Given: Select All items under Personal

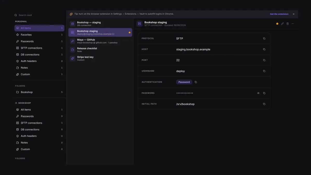Looking at the screenshot, I should point(39,28).
